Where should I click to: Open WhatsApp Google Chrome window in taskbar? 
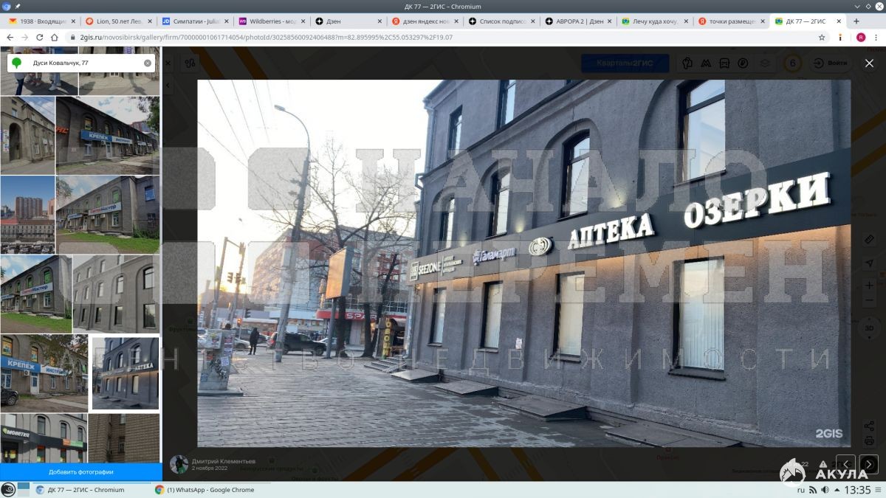205,490
